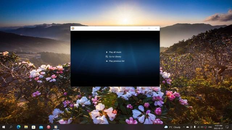The image size is (232, 130).
Task: Open the Mail app from taskbar
Action: pos(41,127)
